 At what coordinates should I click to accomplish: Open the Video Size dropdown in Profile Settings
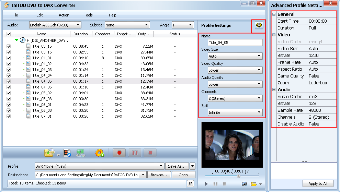tap(235, 56)
